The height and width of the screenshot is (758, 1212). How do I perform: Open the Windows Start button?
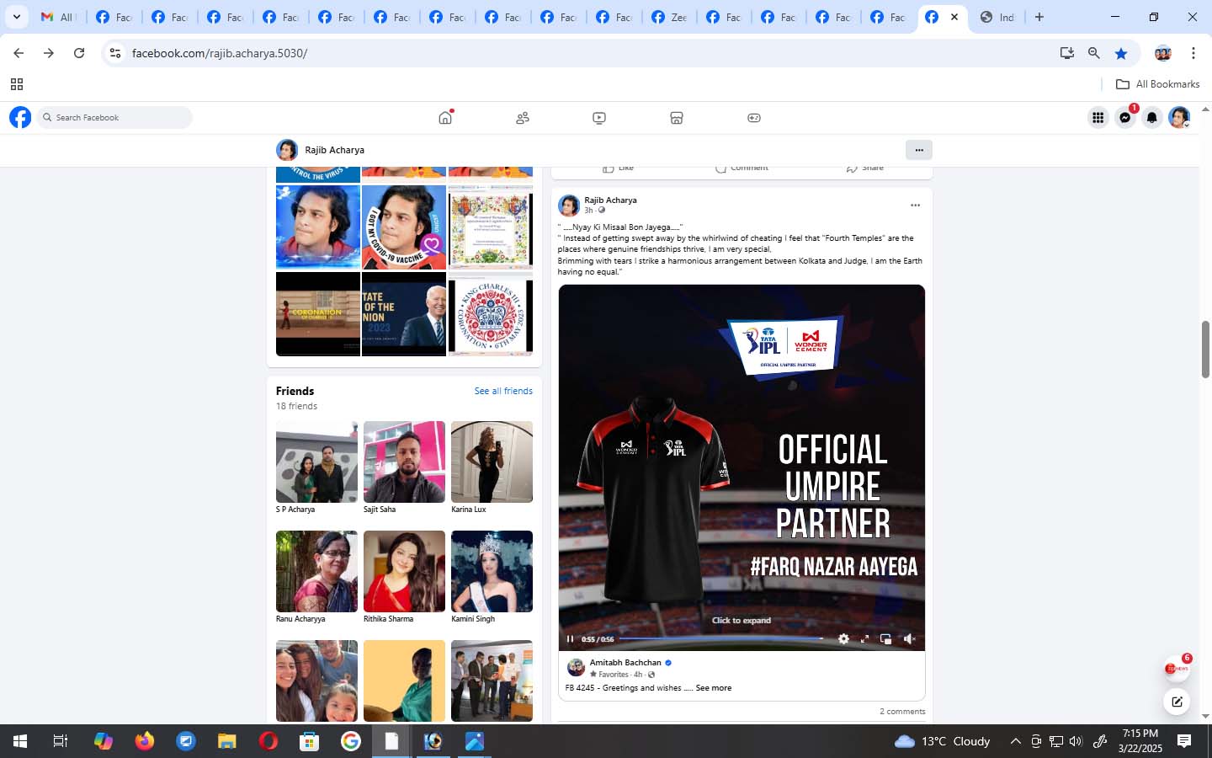coord(20,741)
